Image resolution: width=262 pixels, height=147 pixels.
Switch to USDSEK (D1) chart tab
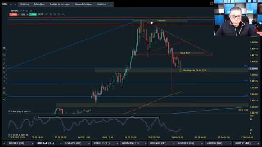[186, 143]
